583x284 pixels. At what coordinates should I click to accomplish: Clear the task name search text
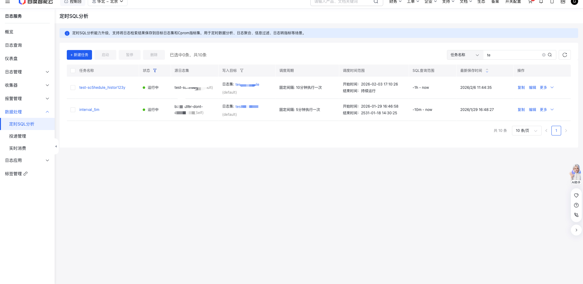[544, 55]
